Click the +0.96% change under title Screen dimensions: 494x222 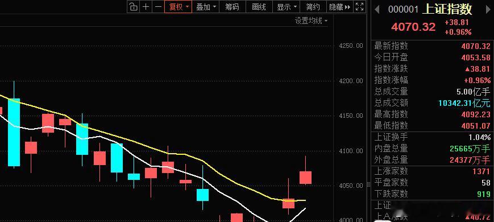click(x=458, y=32)
